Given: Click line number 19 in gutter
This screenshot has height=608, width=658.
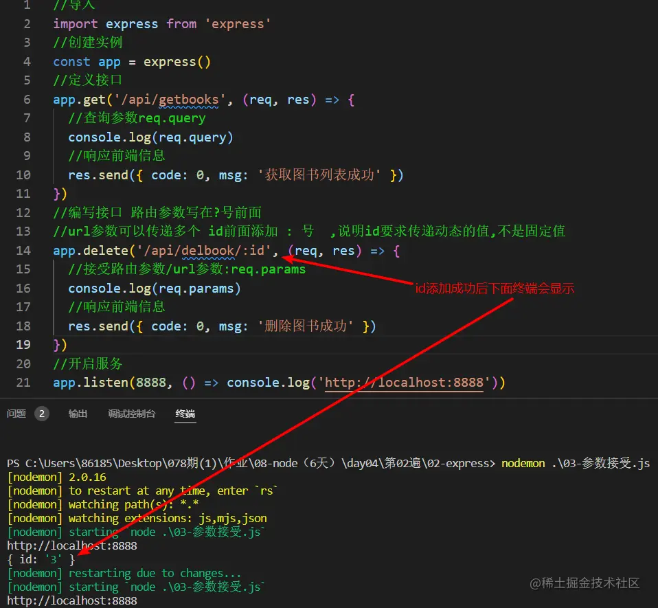Looking at the screenshot, I should point(23,344).
